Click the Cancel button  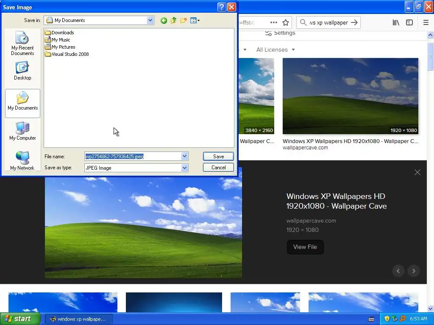pyautogui.click(x=218, y=168)
